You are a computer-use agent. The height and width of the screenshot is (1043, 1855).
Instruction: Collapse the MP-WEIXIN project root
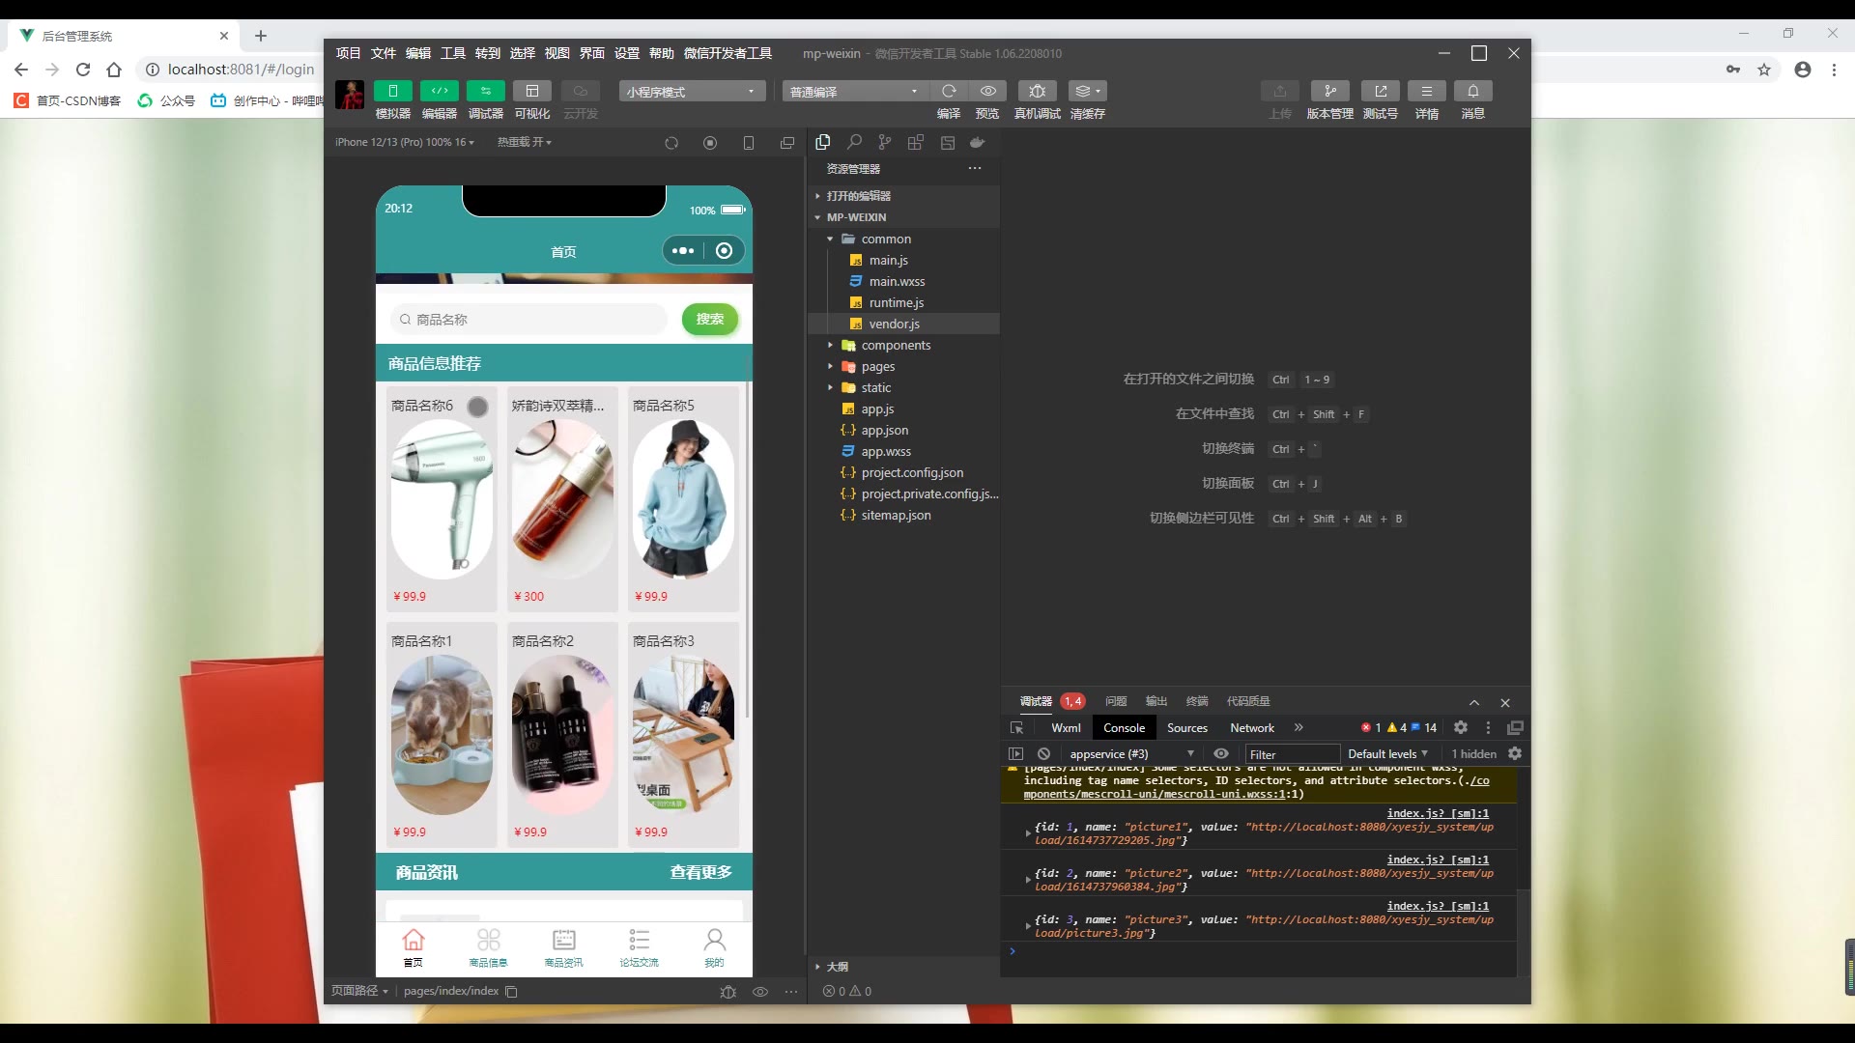coord(903,217)
